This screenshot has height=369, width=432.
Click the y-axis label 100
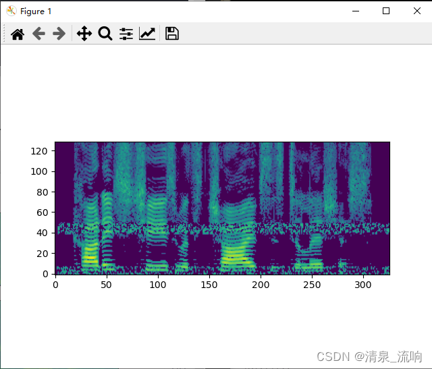(x=39, y=171)
